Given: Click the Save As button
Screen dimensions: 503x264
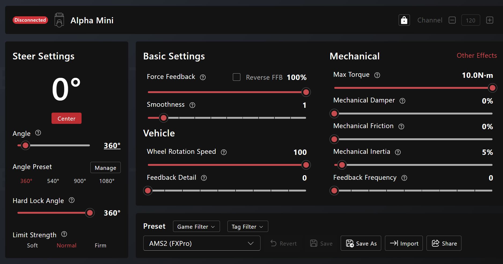Looking at the screenshot, I should 361,243.
